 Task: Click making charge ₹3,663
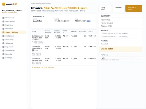click(74, 36)
